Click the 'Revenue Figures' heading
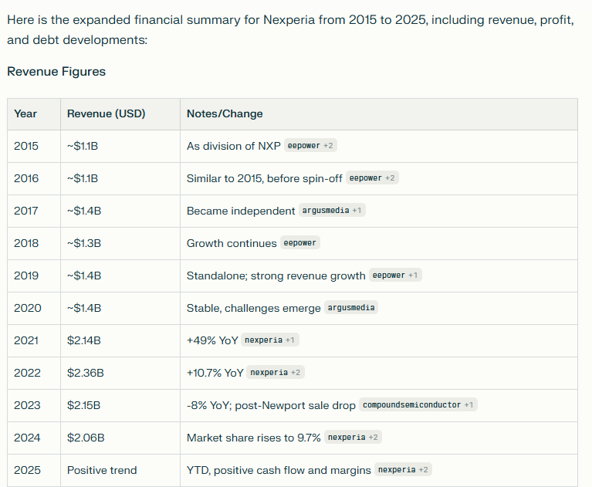This screenshot has width=592, height=487. (56, 71)
